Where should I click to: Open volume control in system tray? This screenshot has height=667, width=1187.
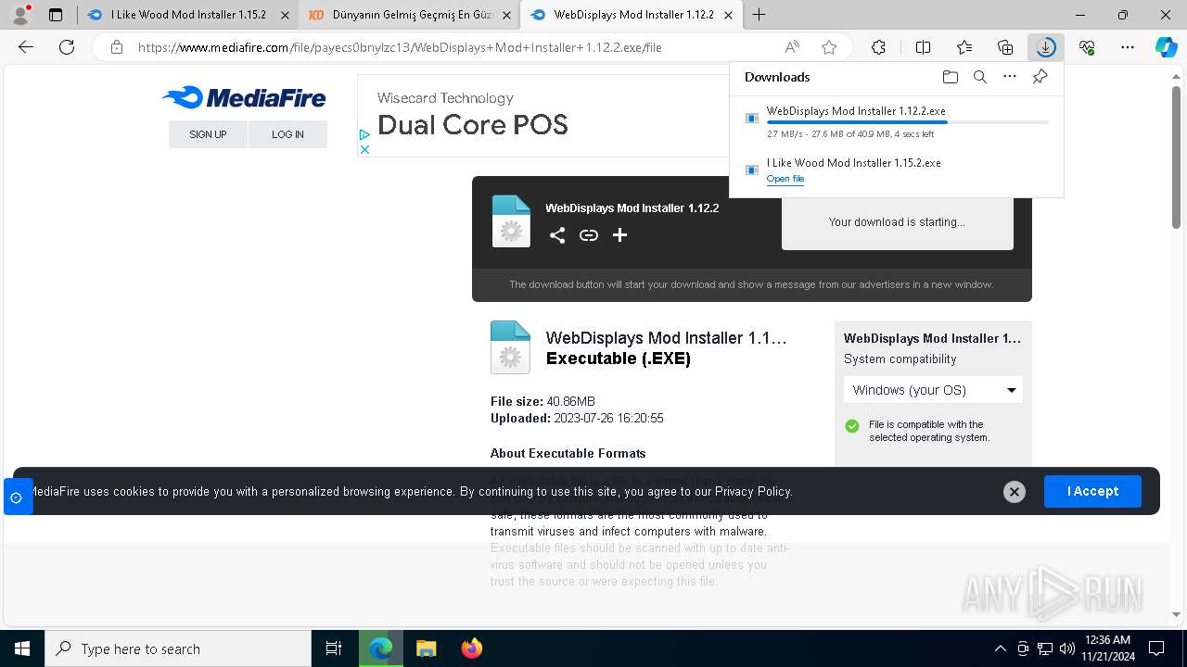[x=1066, y=648]
